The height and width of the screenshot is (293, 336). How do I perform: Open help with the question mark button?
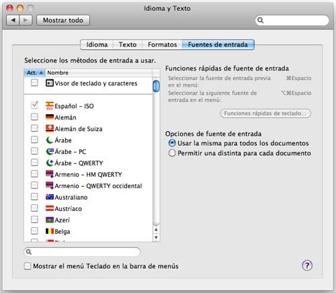click(x=307, y=265)
